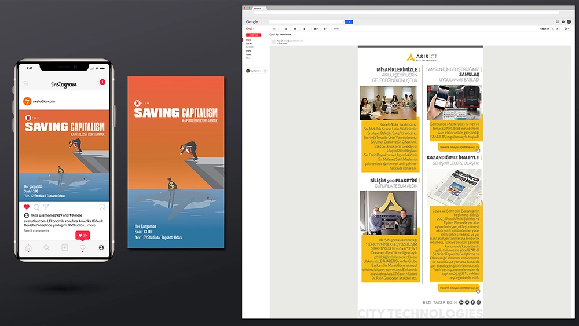Open Instagram direct messages with notification badge

click(x=100, y=84)
